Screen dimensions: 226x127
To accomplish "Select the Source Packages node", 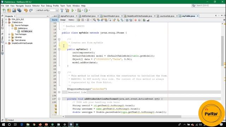I will click(x=22, y=25).
